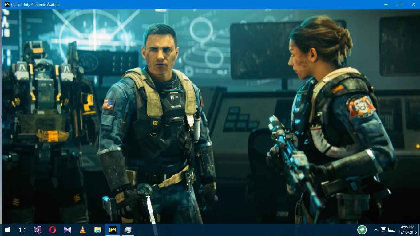The image size is (420, 236).
Task: Open the Opera browser taskbar icon
Action: [52, 230]
